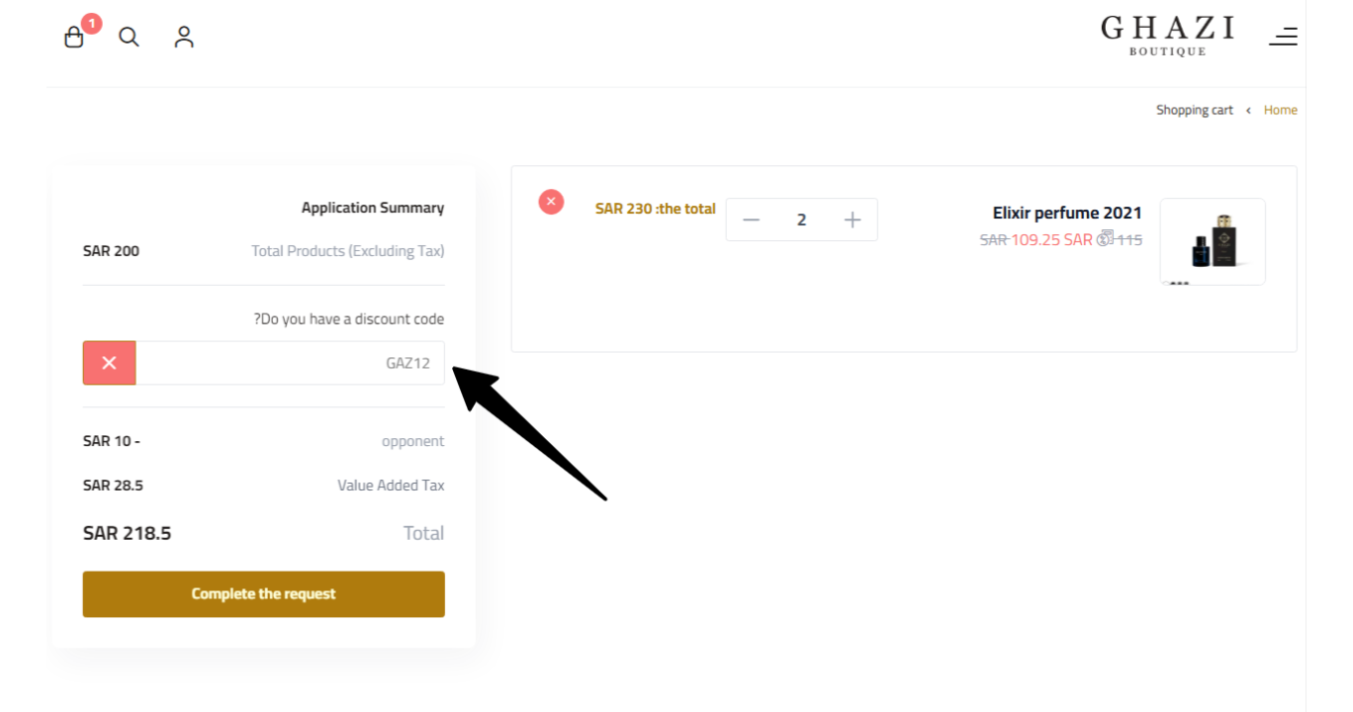Open the user account icon
The height and width of the screenshot is (712, 1353).
pos(184,37)
